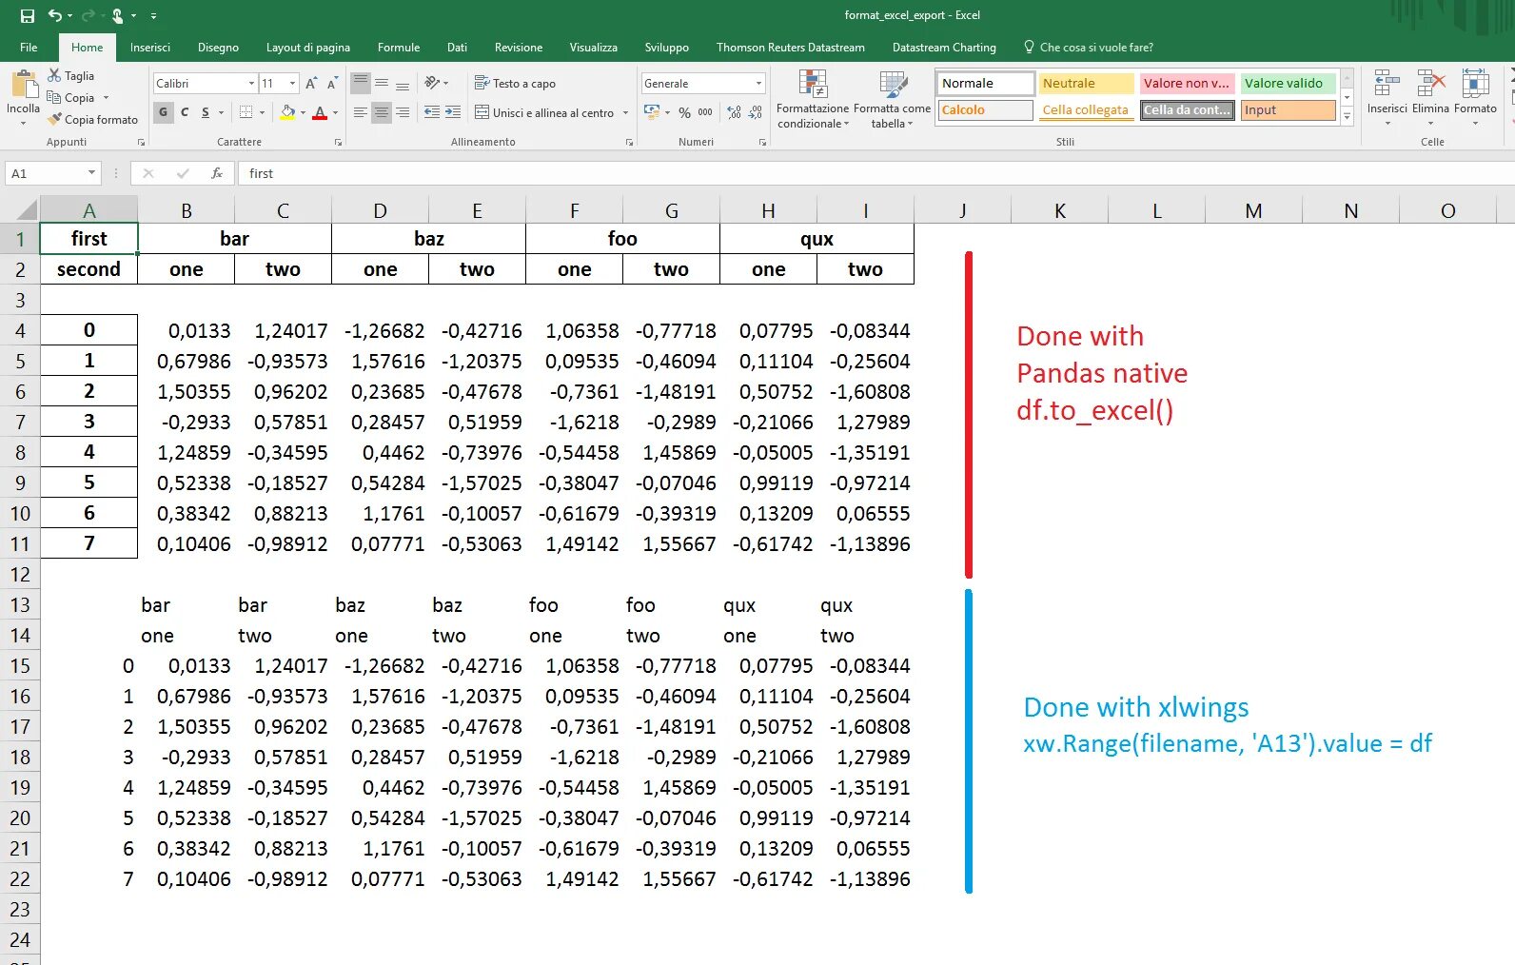Select row header 13
This screenshot has width=1515, height=965.
(x=20, y=605)
